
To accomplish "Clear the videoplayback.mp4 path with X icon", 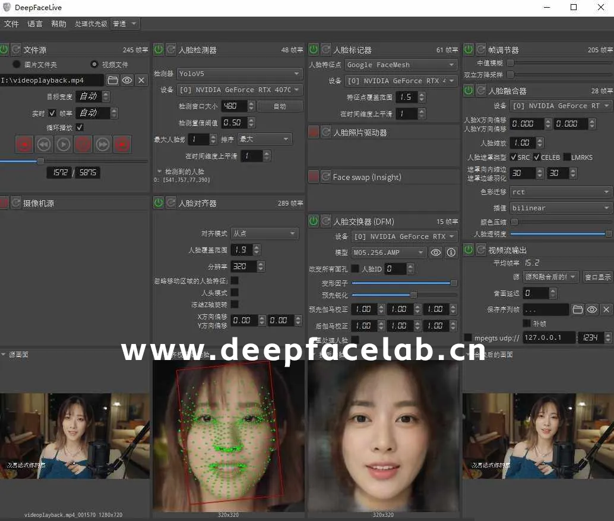I will (141, 80).
